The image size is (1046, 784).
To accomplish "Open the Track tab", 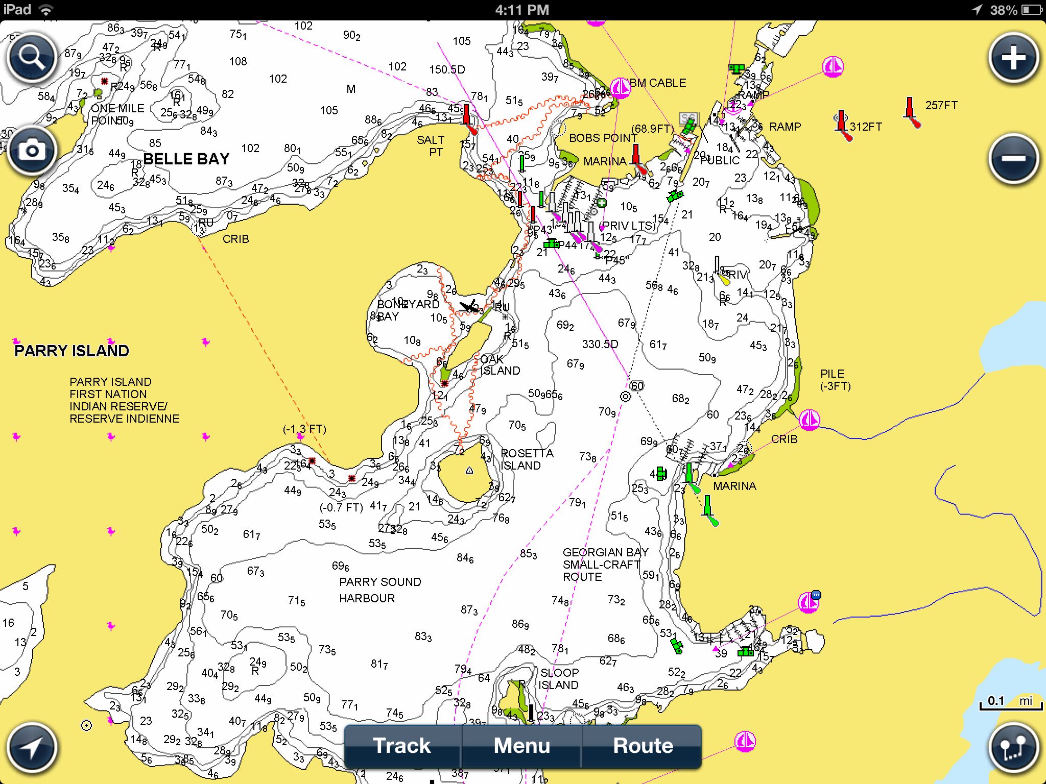I will (x=402, y=746).
